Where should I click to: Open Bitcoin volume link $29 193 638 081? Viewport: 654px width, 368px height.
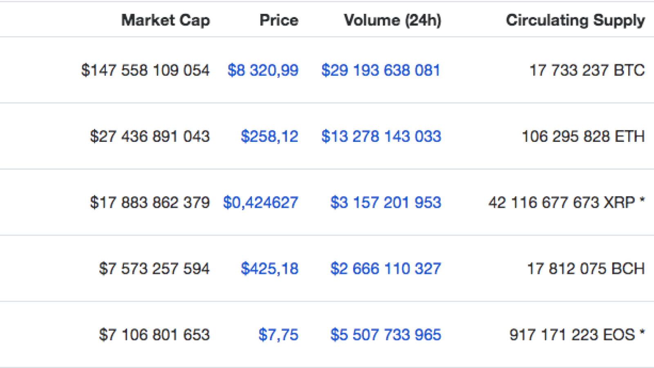(x=381, y=70)
